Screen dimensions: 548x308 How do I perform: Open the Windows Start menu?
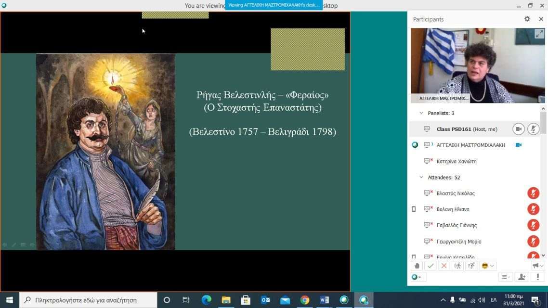click(x=10, y=300)
